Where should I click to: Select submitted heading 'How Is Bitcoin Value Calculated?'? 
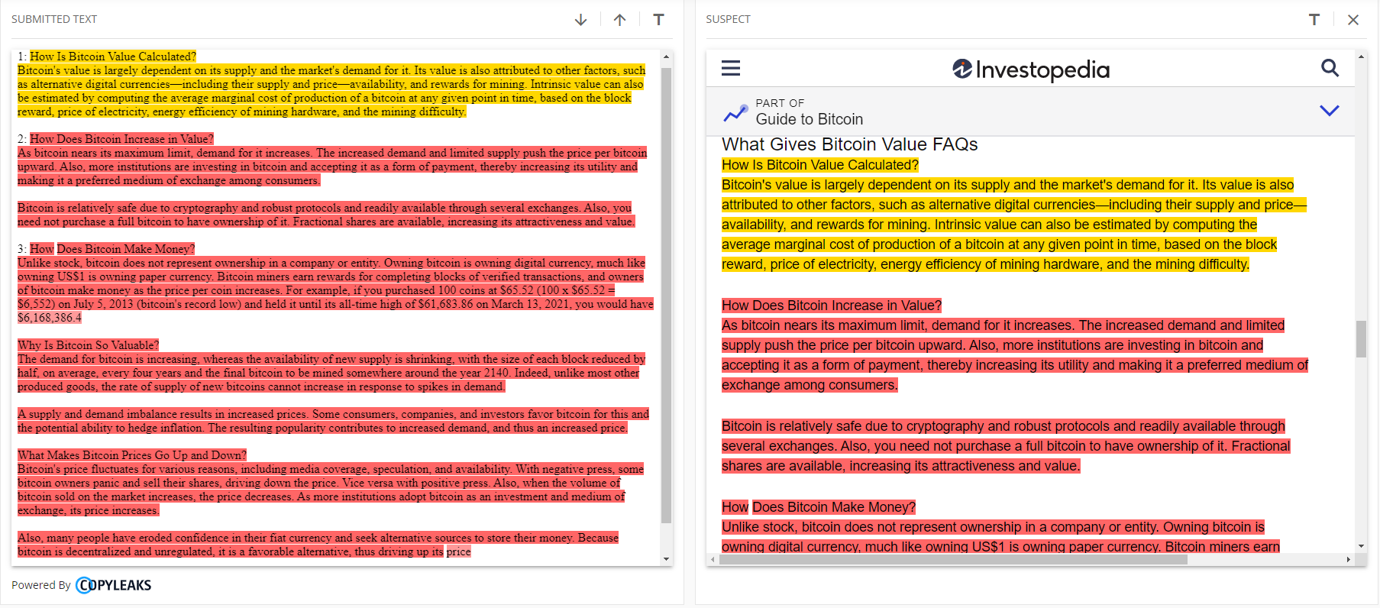(x=113, y=57)
